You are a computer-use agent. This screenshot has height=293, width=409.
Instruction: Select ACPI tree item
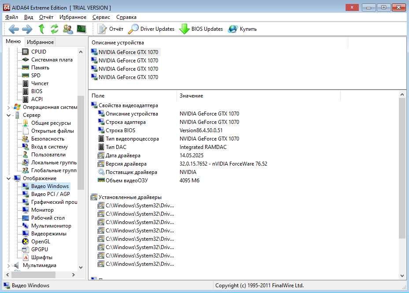tap(37, 99)
